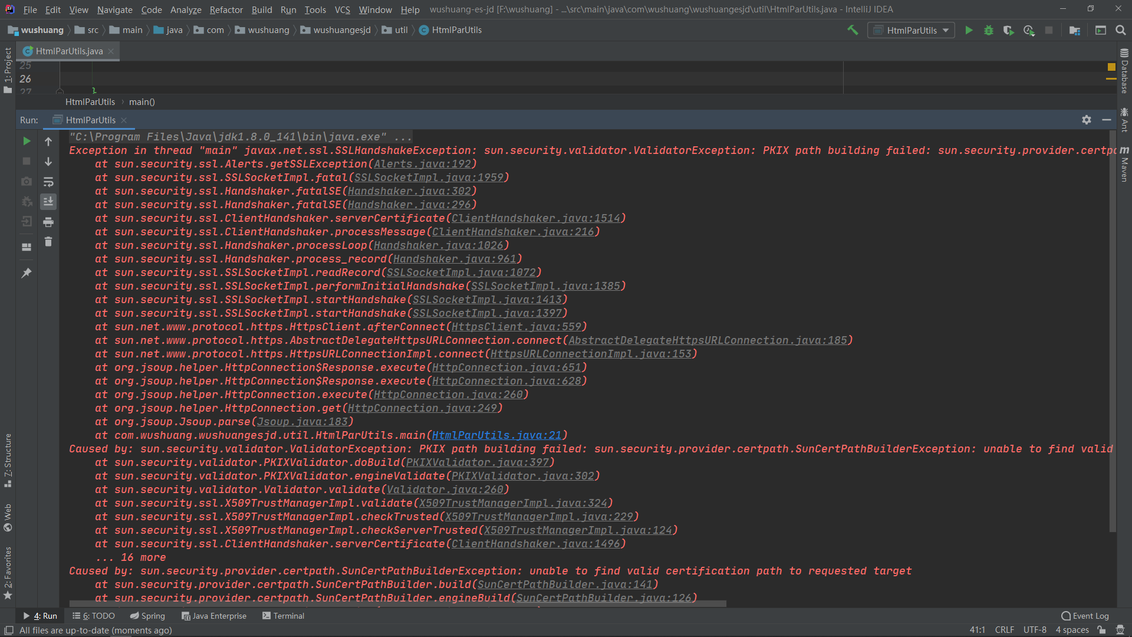The image size is (1132, 637).
Task: Jump up the stack trace with the up arrow
Action: (x=48, y=141)
